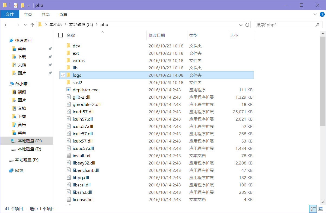Viewport: 326px width, 213px height.
Task: Click the license.txt document icon
Action: (68, 199)
